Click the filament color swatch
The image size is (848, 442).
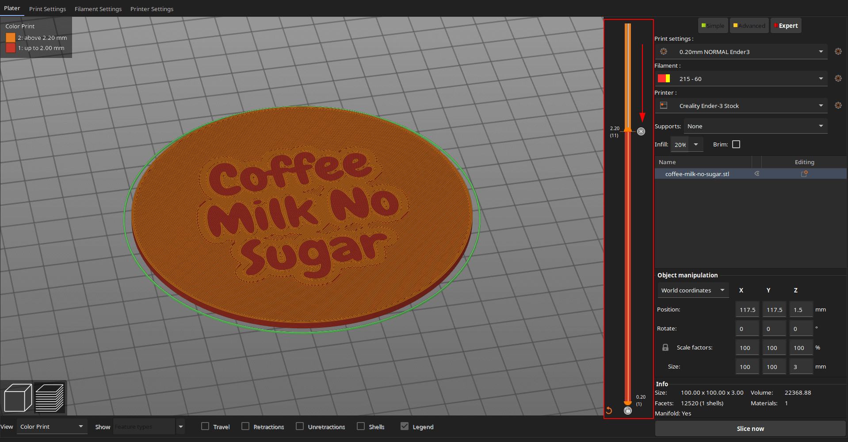[664, 79]
